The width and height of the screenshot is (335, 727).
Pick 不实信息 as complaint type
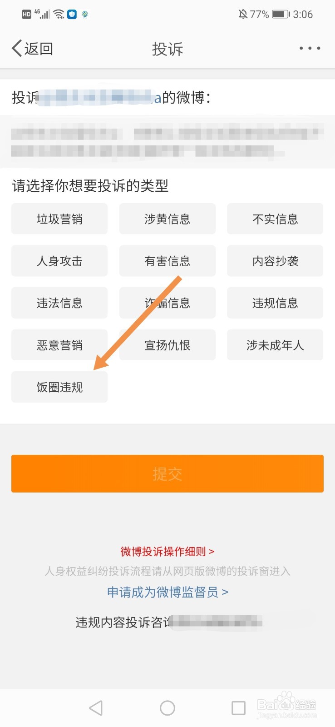pos(275,219)
